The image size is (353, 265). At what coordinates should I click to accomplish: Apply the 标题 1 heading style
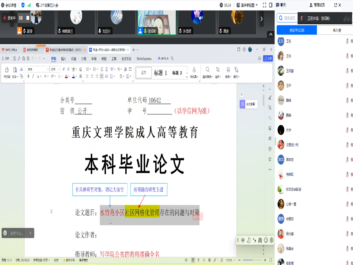click(x=160, y=72)
